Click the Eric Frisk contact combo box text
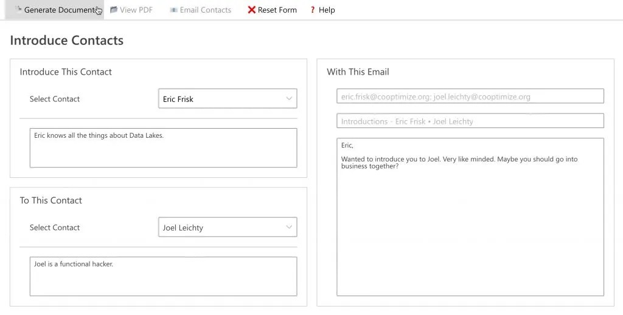The width and height of the screenshot is (623, 315). coord(178,99)
